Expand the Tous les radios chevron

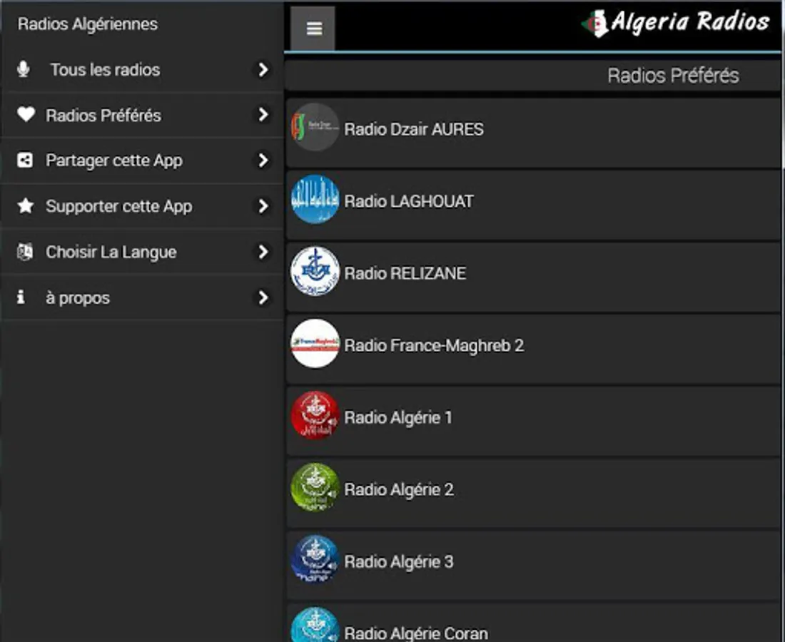(263, 70)
